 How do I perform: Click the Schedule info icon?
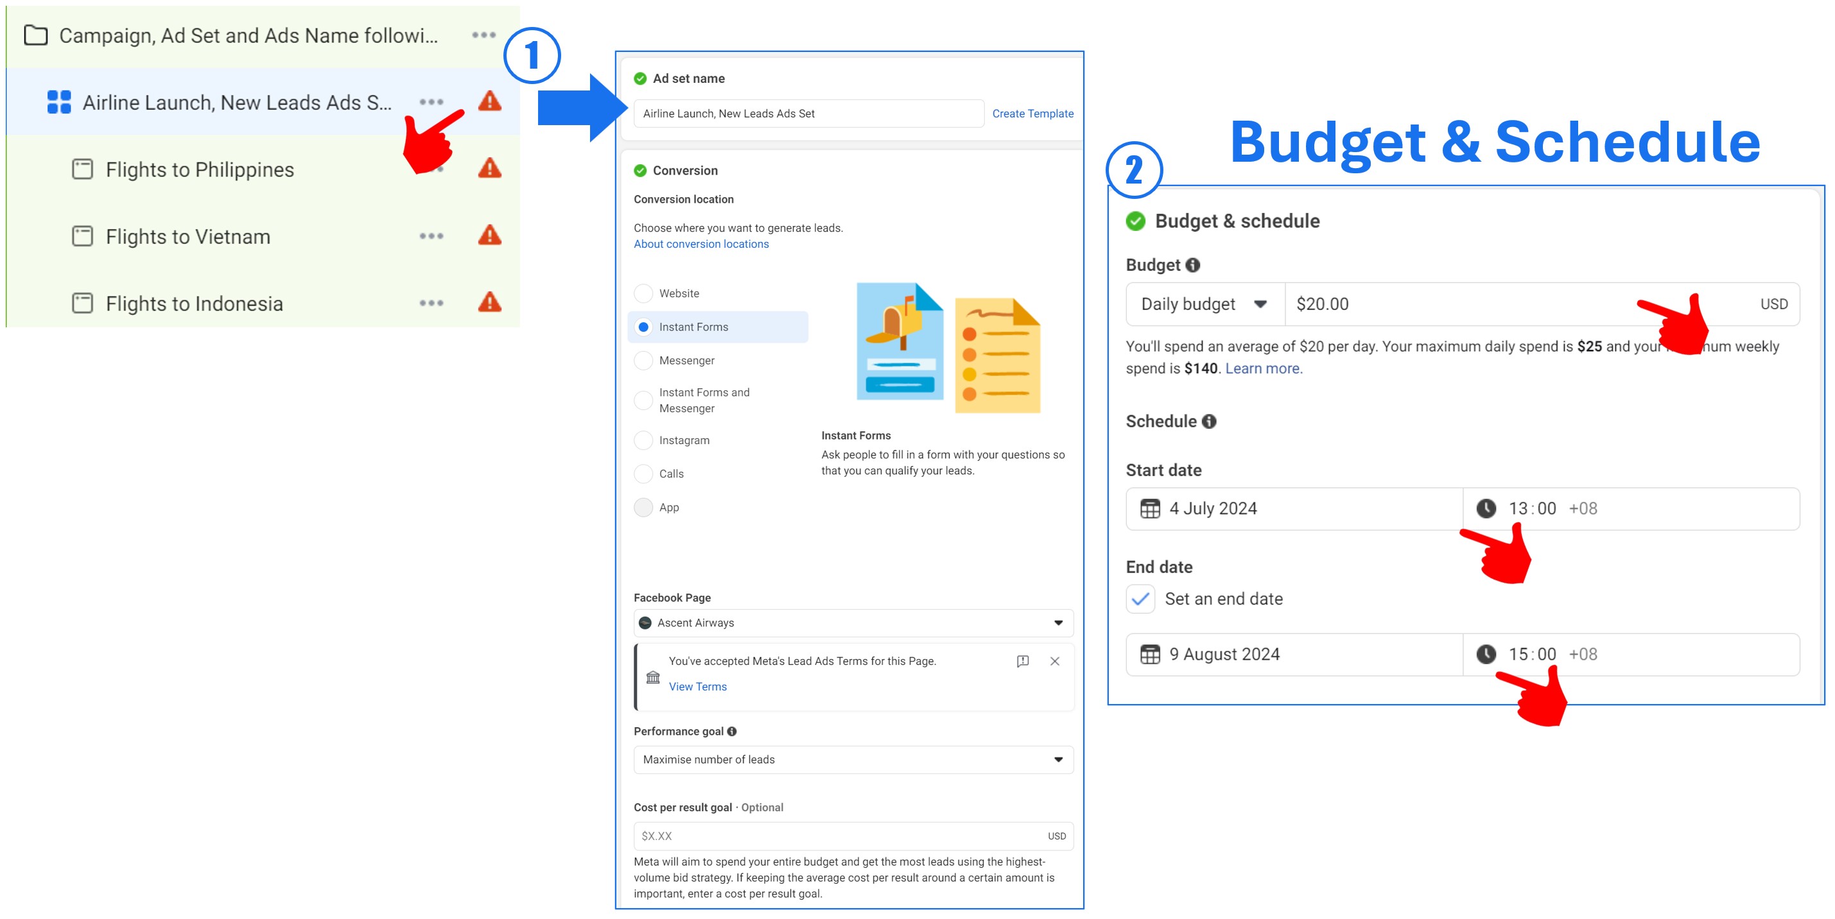(x=1209, y=422)
